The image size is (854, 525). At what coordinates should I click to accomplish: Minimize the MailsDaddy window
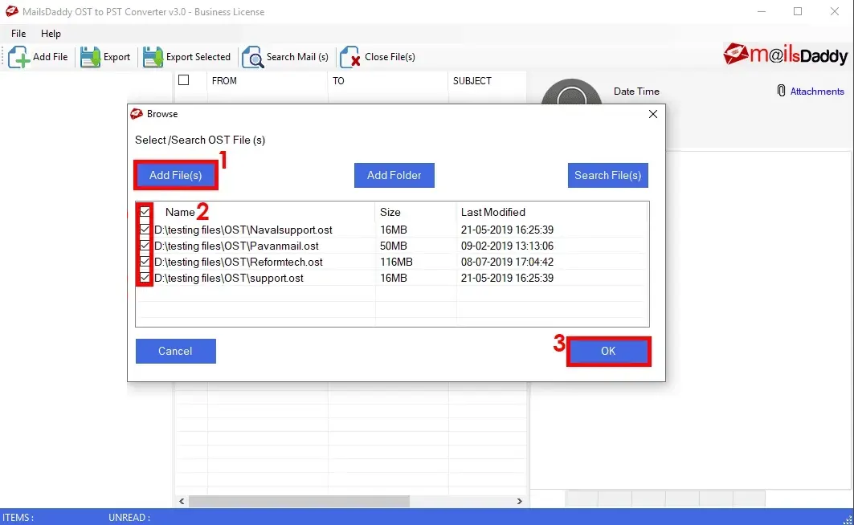[x=762, y=11]
